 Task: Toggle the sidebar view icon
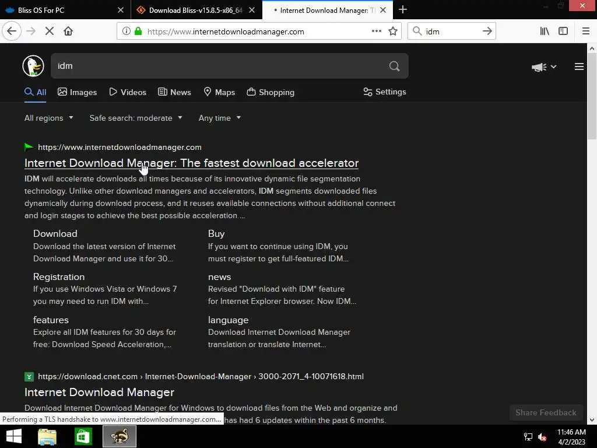(563, 32)
